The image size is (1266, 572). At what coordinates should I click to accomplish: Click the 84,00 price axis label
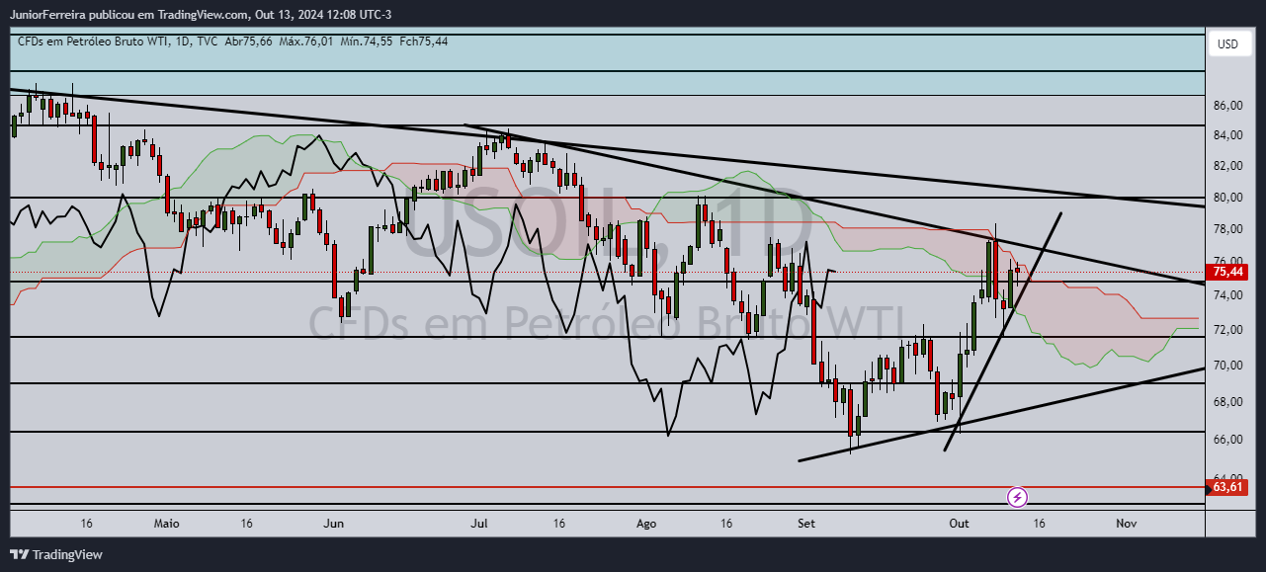1227,136
